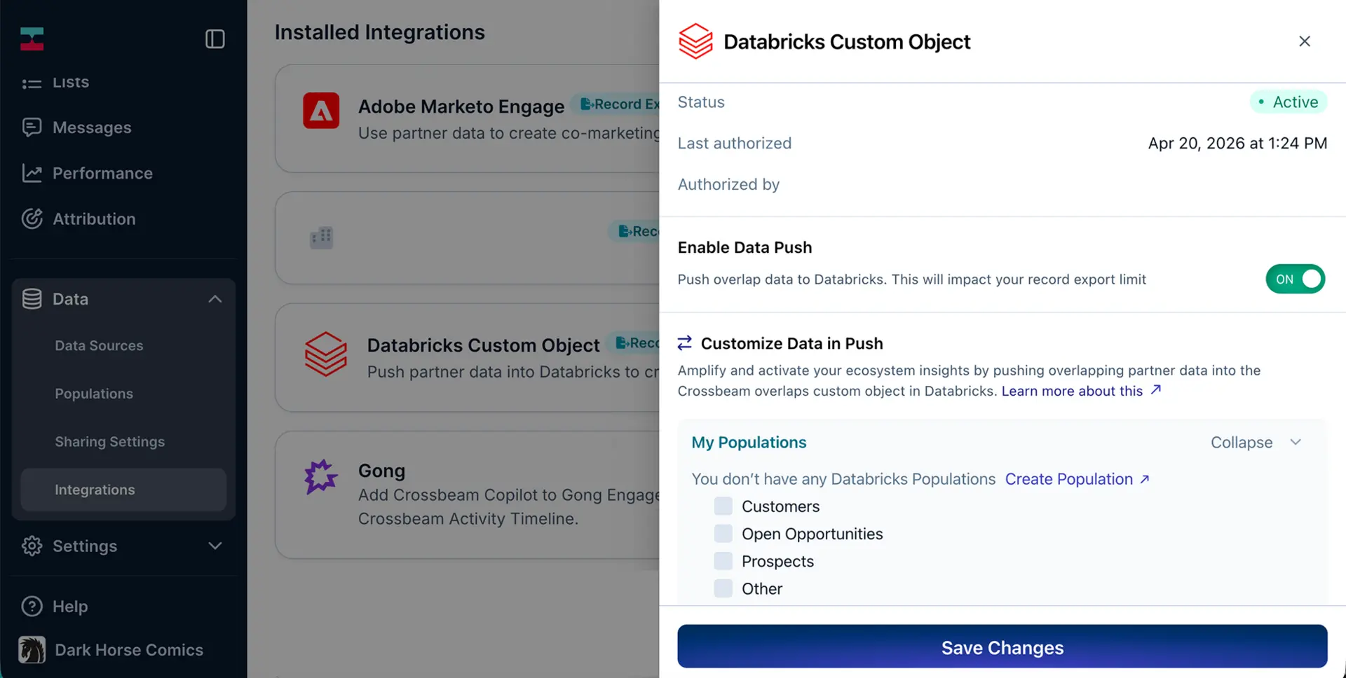Click the Crossbeam logo in sidebar
Viewport: 1346px width, 678px height.
point(32,39)
